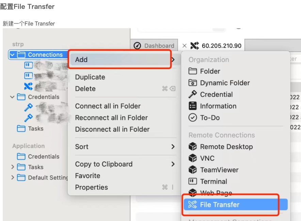
Task: Select Information in the Add submenu
Action: tap(236, 106)
